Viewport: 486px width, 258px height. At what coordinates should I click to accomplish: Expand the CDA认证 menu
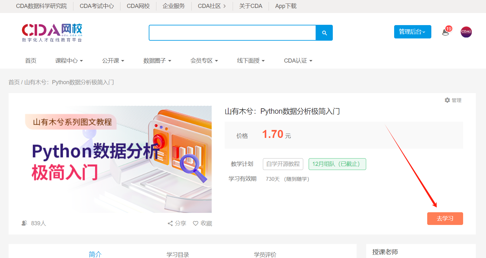click(298, 61)
